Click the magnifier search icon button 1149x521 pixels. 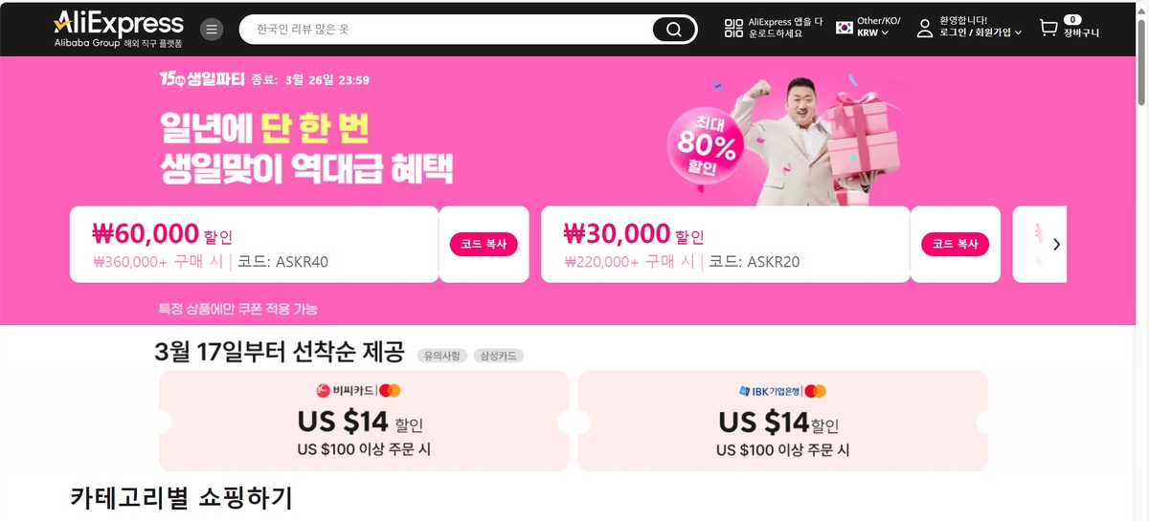pos(674,30)
